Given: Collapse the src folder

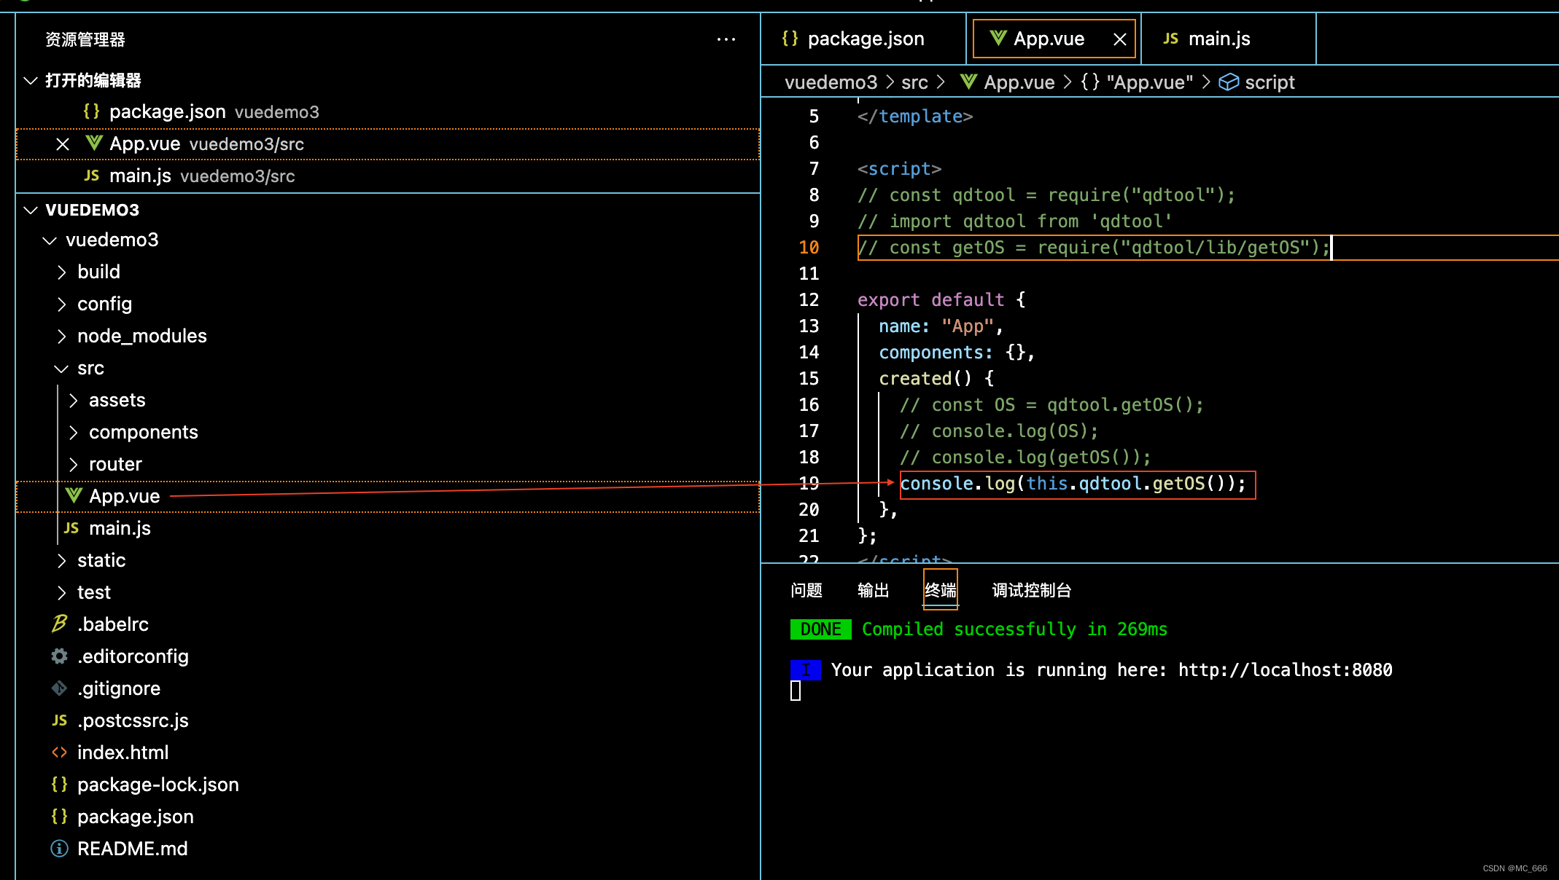Looking at the screenshot, I should (61, 369).
